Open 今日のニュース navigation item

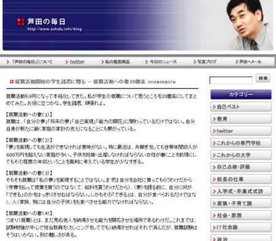point(163,62)
